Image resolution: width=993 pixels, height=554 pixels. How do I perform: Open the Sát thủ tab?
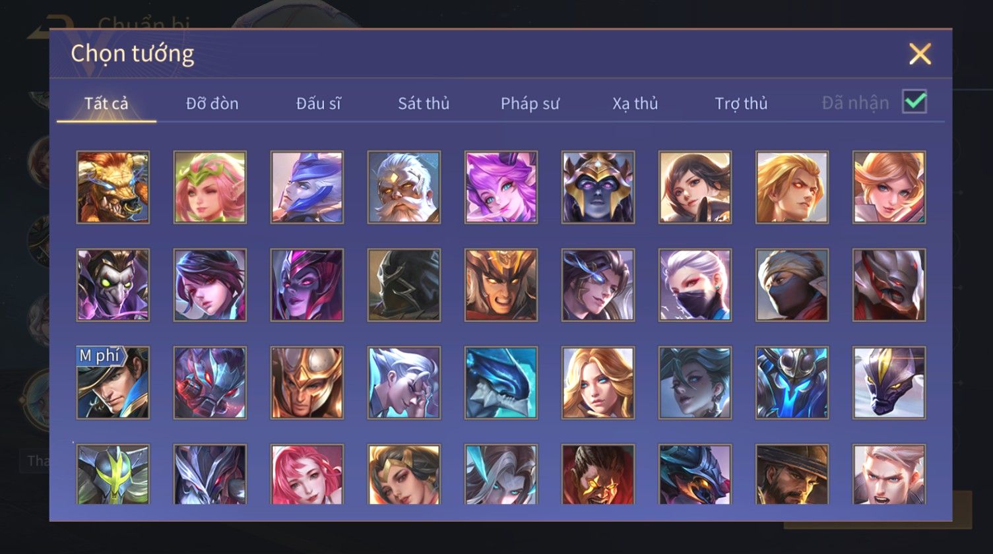(424, 104)
